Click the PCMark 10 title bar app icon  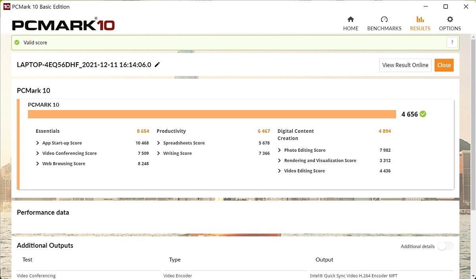coord(6,6)
